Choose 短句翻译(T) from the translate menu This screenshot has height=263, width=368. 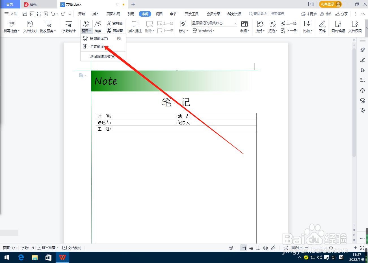pos(103,39)
